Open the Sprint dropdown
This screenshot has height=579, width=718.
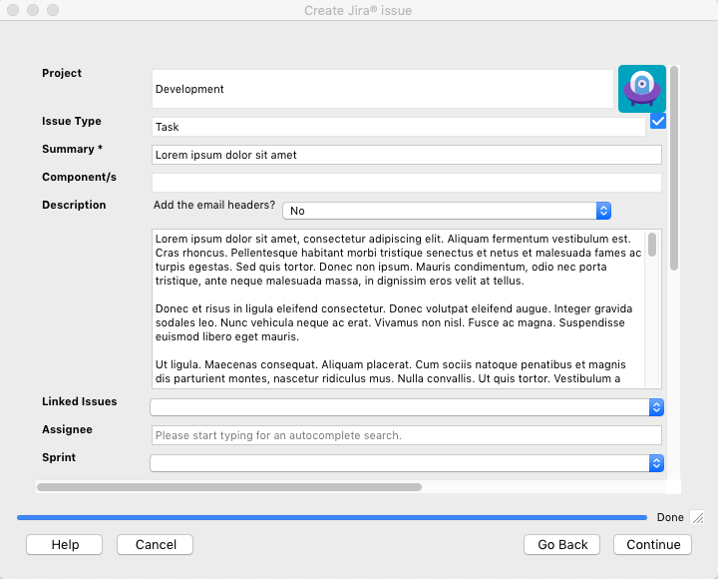406,463
